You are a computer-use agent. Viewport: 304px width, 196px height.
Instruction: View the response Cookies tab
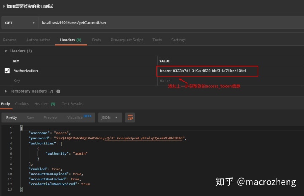[22, 104]
